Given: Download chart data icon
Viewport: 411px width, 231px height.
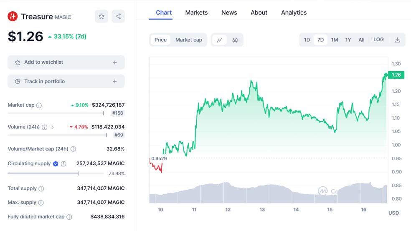Looking at the screenshot, I should tap(397, 40).
